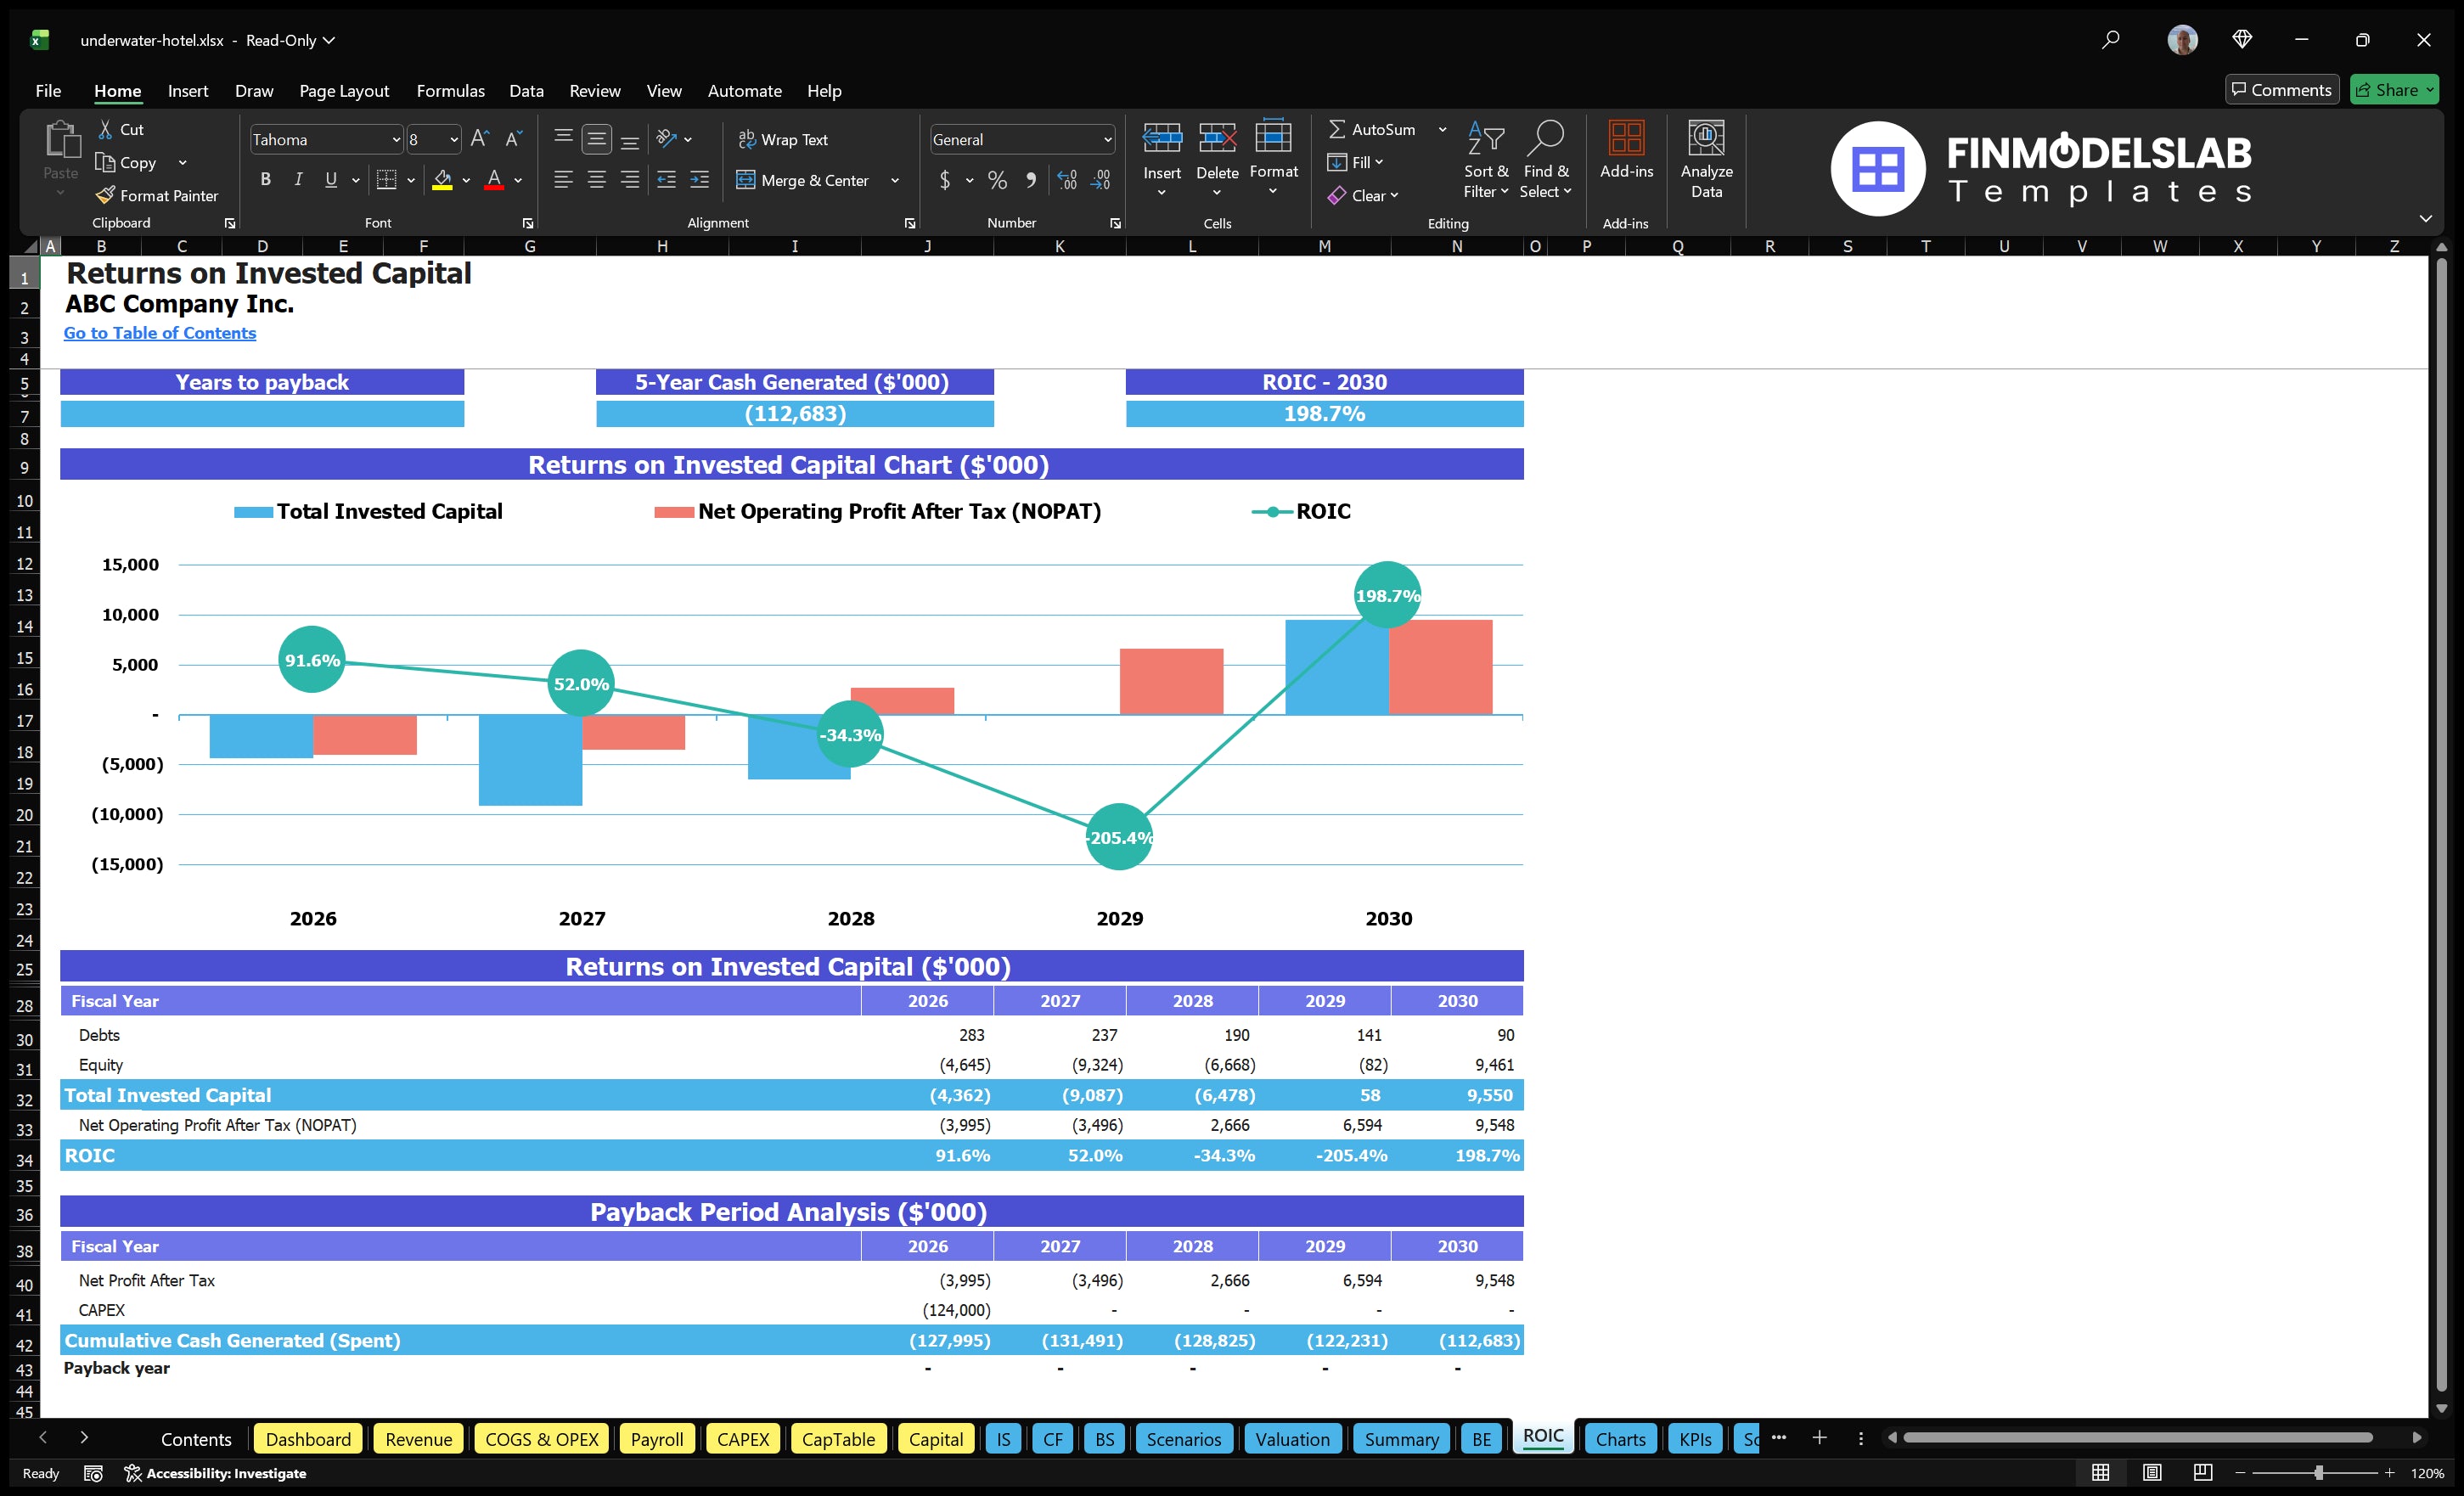Switch to the Dashboard sheet tab
The width and height of the screenshot is (2464, 1496).
[x=308, y=1439]
